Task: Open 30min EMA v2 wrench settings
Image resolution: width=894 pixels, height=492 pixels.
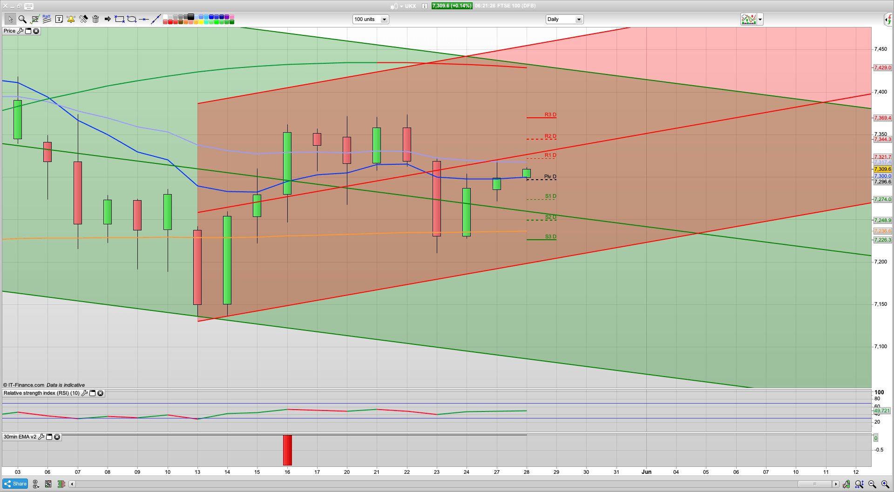Action: (41, 437)
